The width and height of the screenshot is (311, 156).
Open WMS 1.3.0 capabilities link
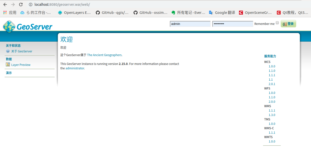tap(272, 115)
